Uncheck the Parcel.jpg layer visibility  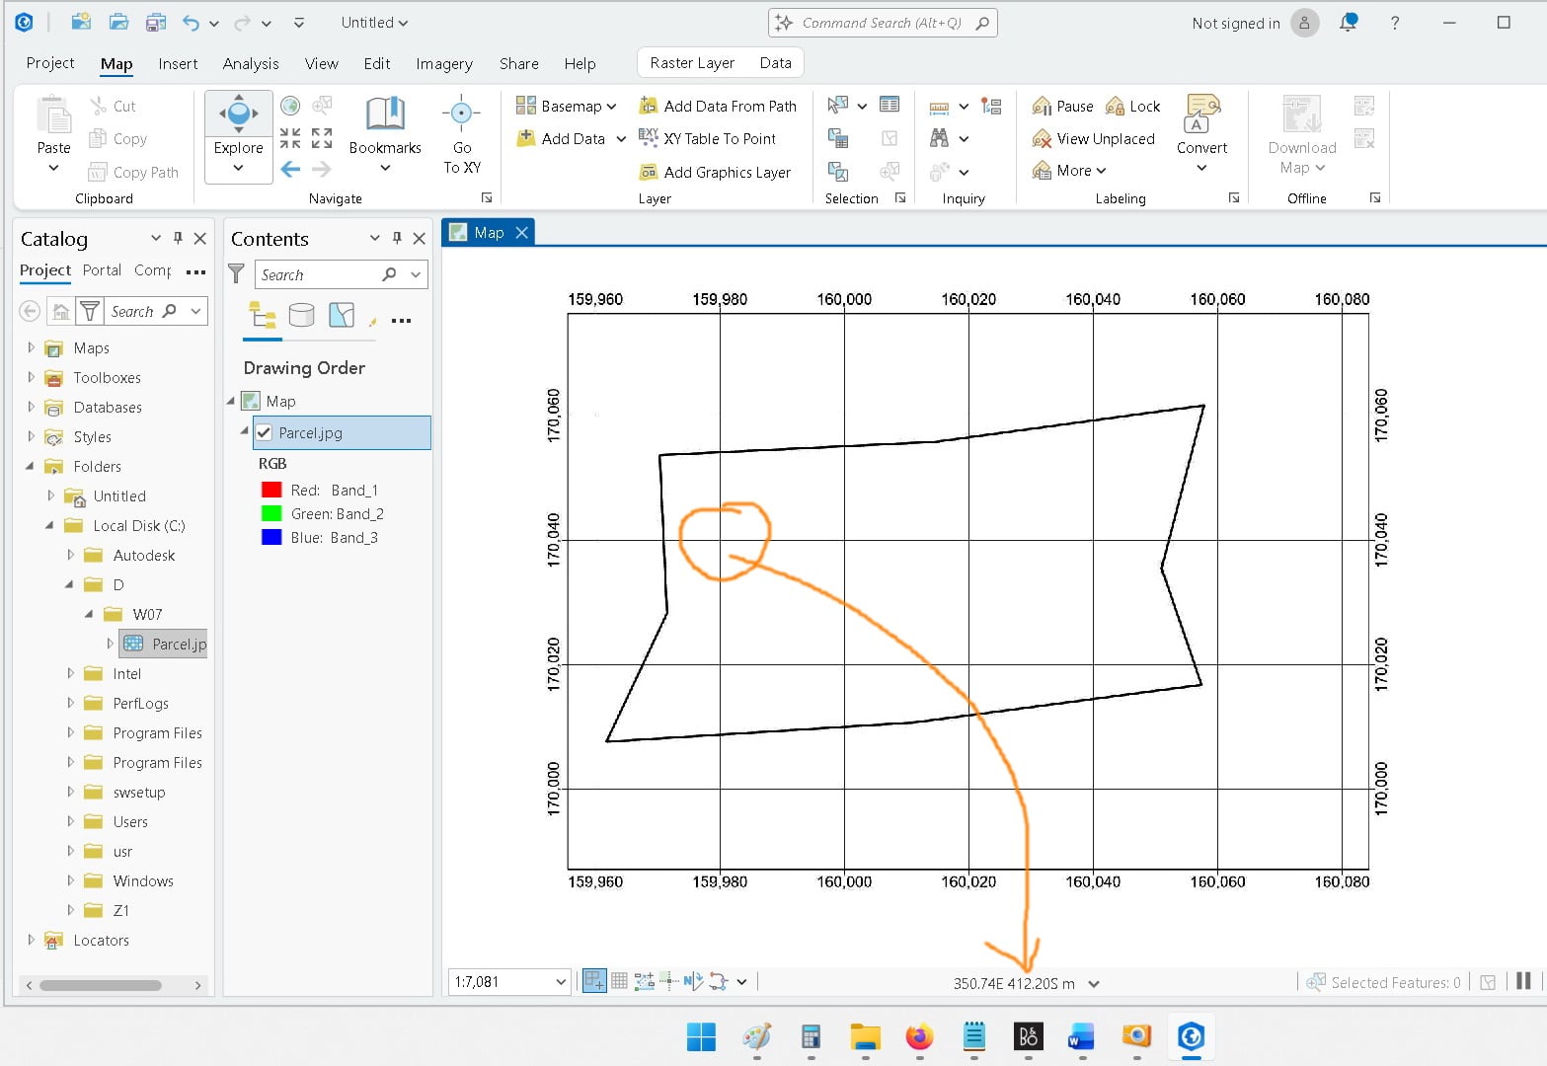[264, 432]
